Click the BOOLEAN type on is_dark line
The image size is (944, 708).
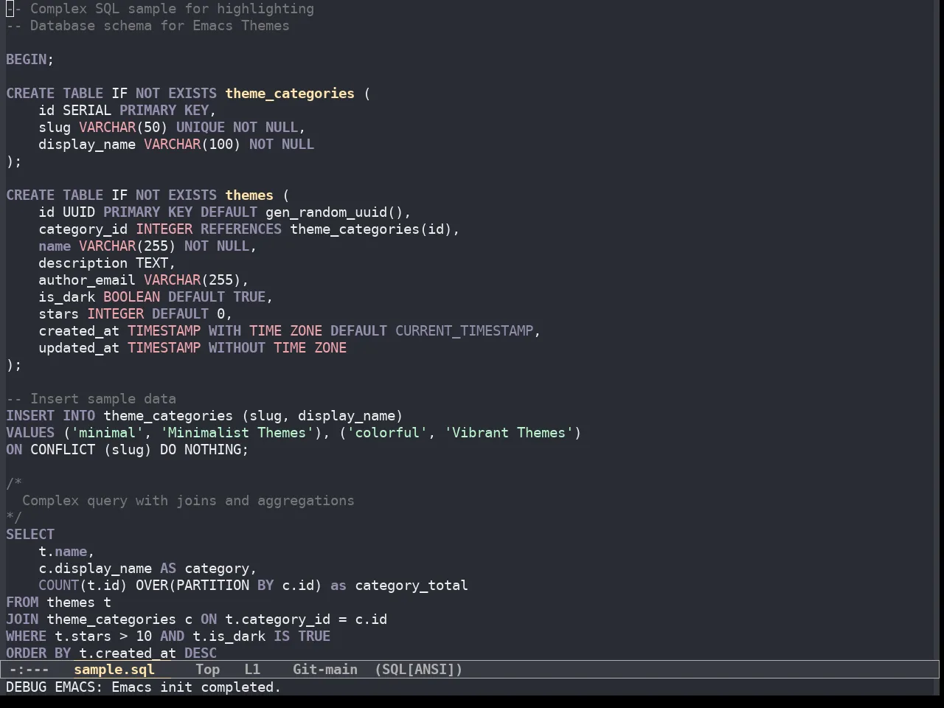pos(132,297)
